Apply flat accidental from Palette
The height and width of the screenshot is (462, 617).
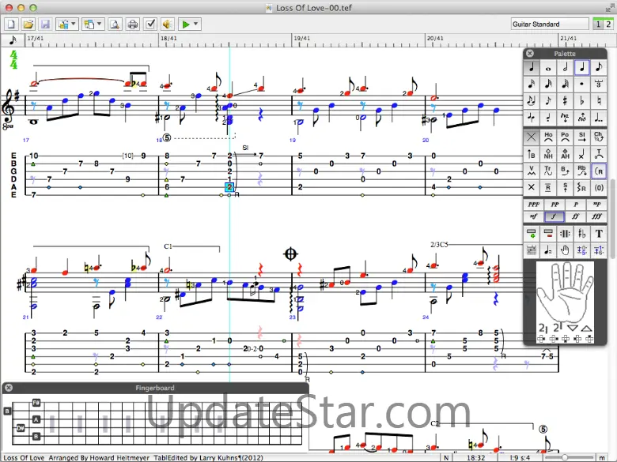[582, 100]
